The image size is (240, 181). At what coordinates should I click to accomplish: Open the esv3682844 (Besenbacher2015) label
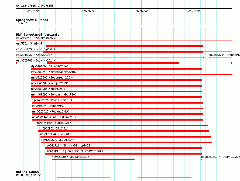click(x=54, y=72)
